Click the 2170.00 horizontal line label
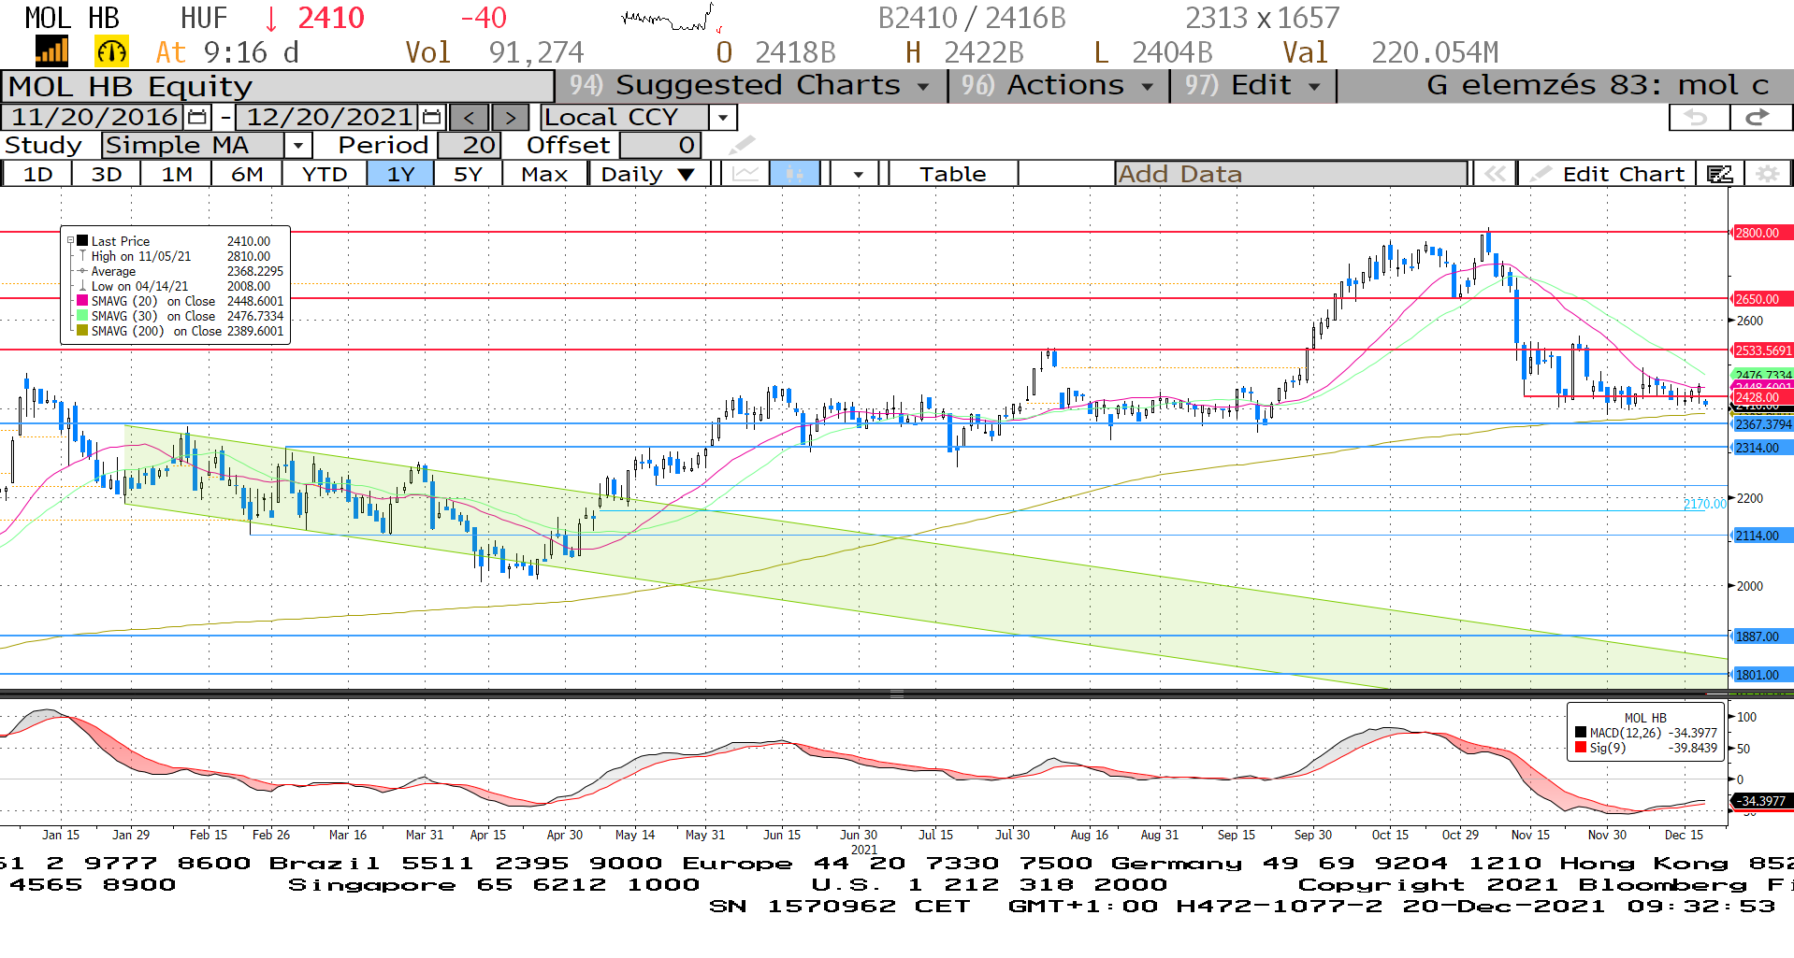The image size is (1794, 958). tap(1704, 503)
